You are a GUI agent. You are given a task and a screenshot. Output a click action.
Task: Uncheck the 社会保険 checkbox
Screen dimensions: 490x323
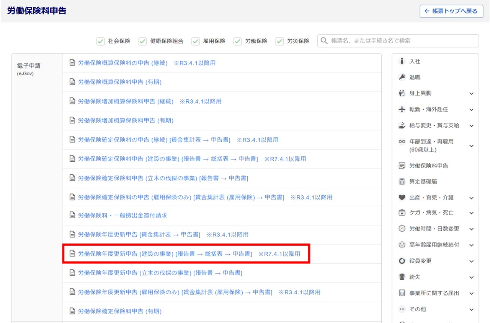coord(101,41)
